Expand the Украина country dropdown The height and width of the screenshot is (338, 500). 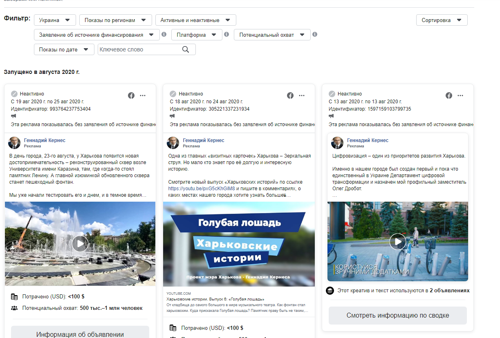[55, 20]
